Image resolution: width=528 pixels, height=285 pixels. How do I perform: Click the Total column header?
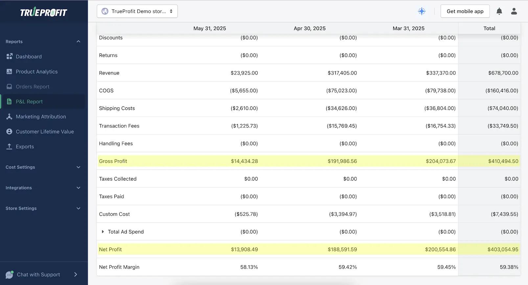click(x=489, y=28)
